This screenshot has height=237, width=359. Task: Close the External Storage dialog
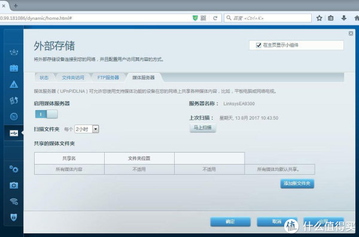351,34
